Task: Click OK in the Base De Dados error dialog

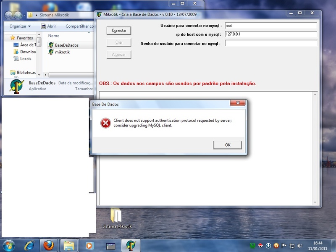Action: 227,145
